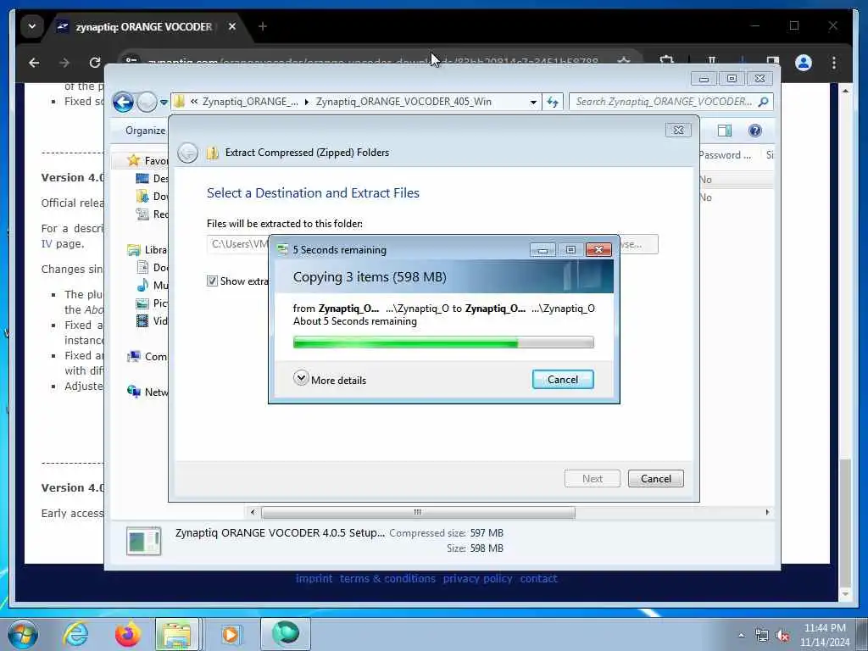Click Explorer's blue back arrow button
This screenshot has height=651, width=868.
tap(123, 102)
